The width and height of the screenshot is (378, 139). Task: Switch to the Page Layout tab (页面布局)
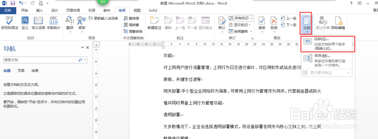(x=73, y=10)
